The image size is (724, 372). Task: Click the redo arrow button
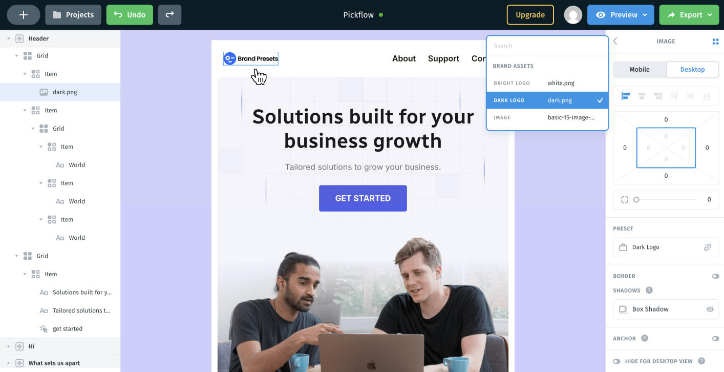pos(169,15)
